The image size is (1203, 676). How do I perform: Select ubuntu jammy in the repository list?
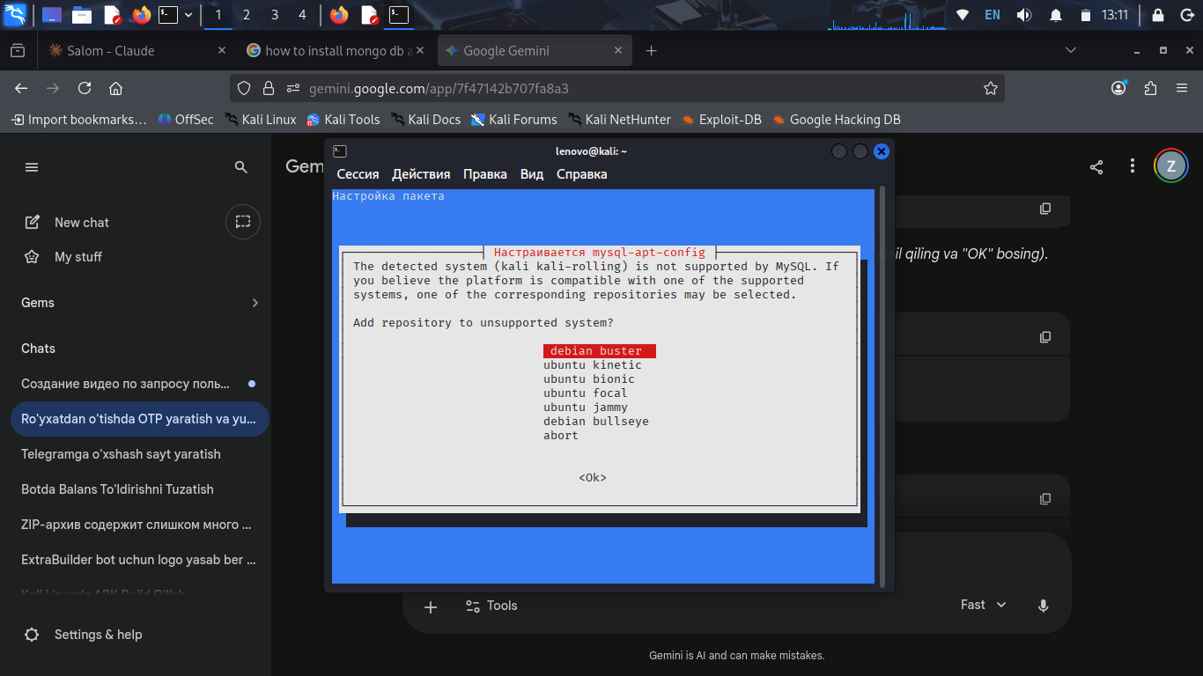586,408
